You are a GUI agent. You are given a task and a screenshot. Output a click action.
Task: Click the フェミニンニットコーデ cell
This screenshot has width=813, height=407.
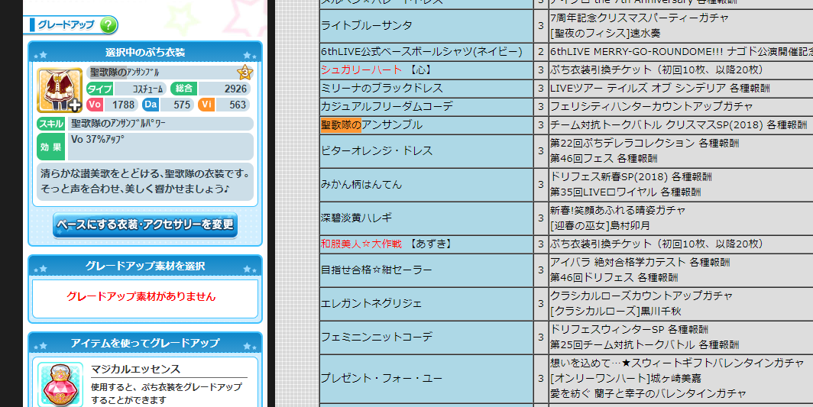click(426, 337)
